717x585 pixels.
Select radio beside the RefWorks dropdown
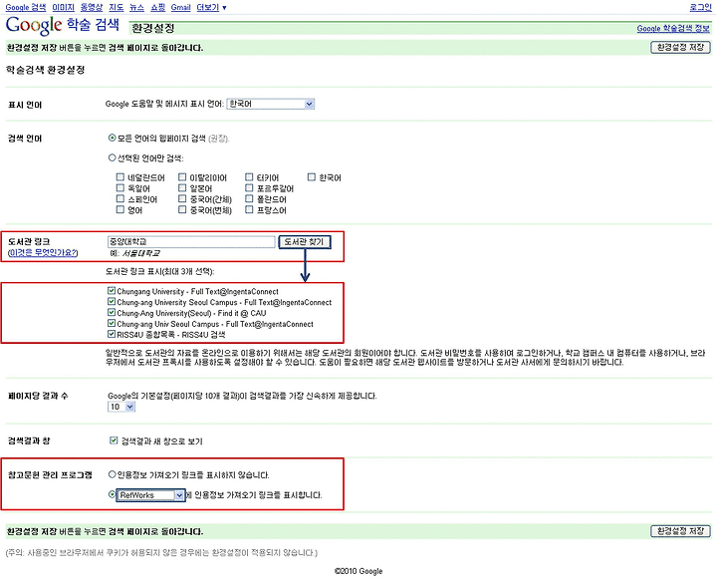click(112, 495)
